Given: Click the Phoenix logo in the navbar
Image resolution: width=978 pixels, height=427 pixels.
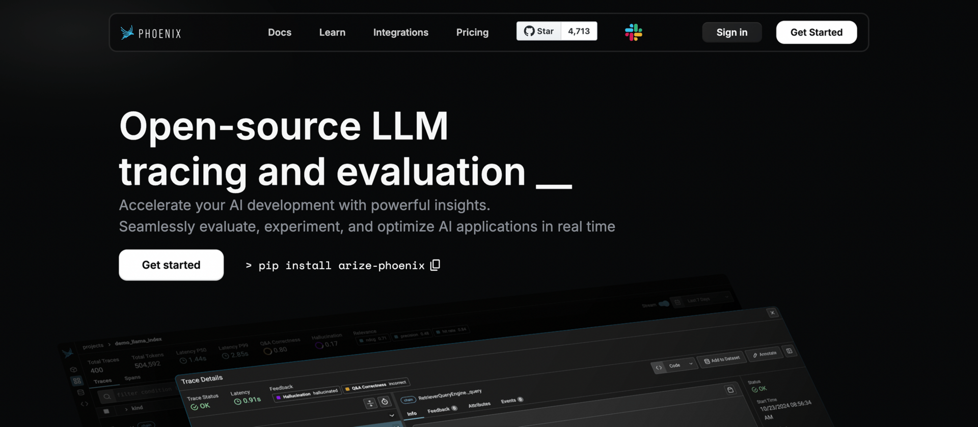Looking at the screenshot, I should [x=151, y=33].
